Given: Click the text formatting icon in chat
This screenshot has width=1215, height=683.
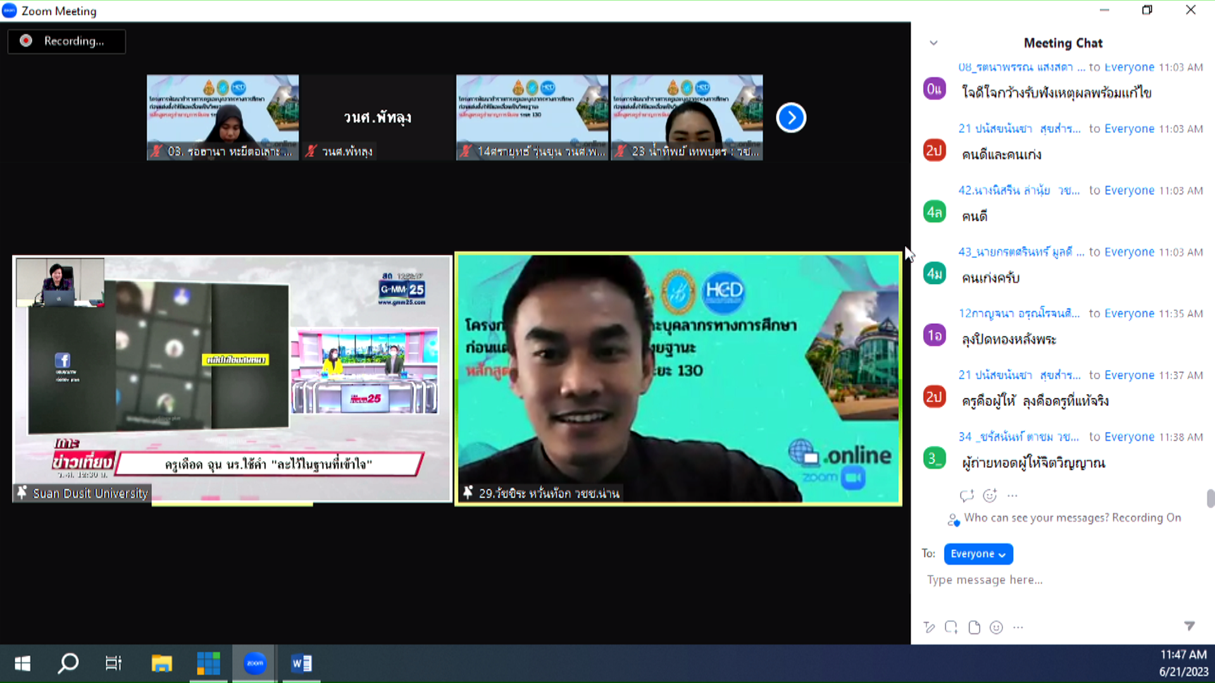Looking at the screenshot, I should 929,627.
